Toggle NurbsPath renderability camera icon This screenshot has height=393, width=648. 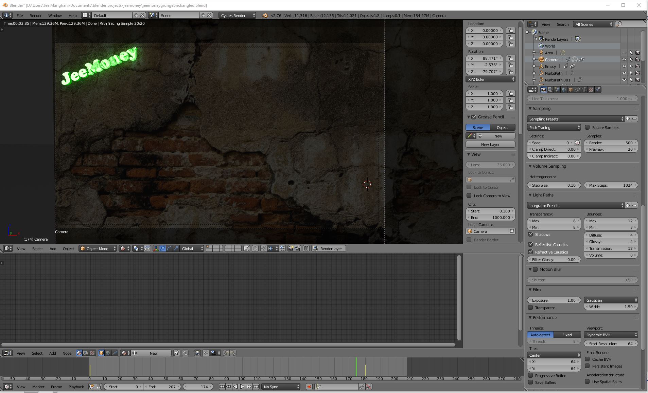(x=637, y=73)
